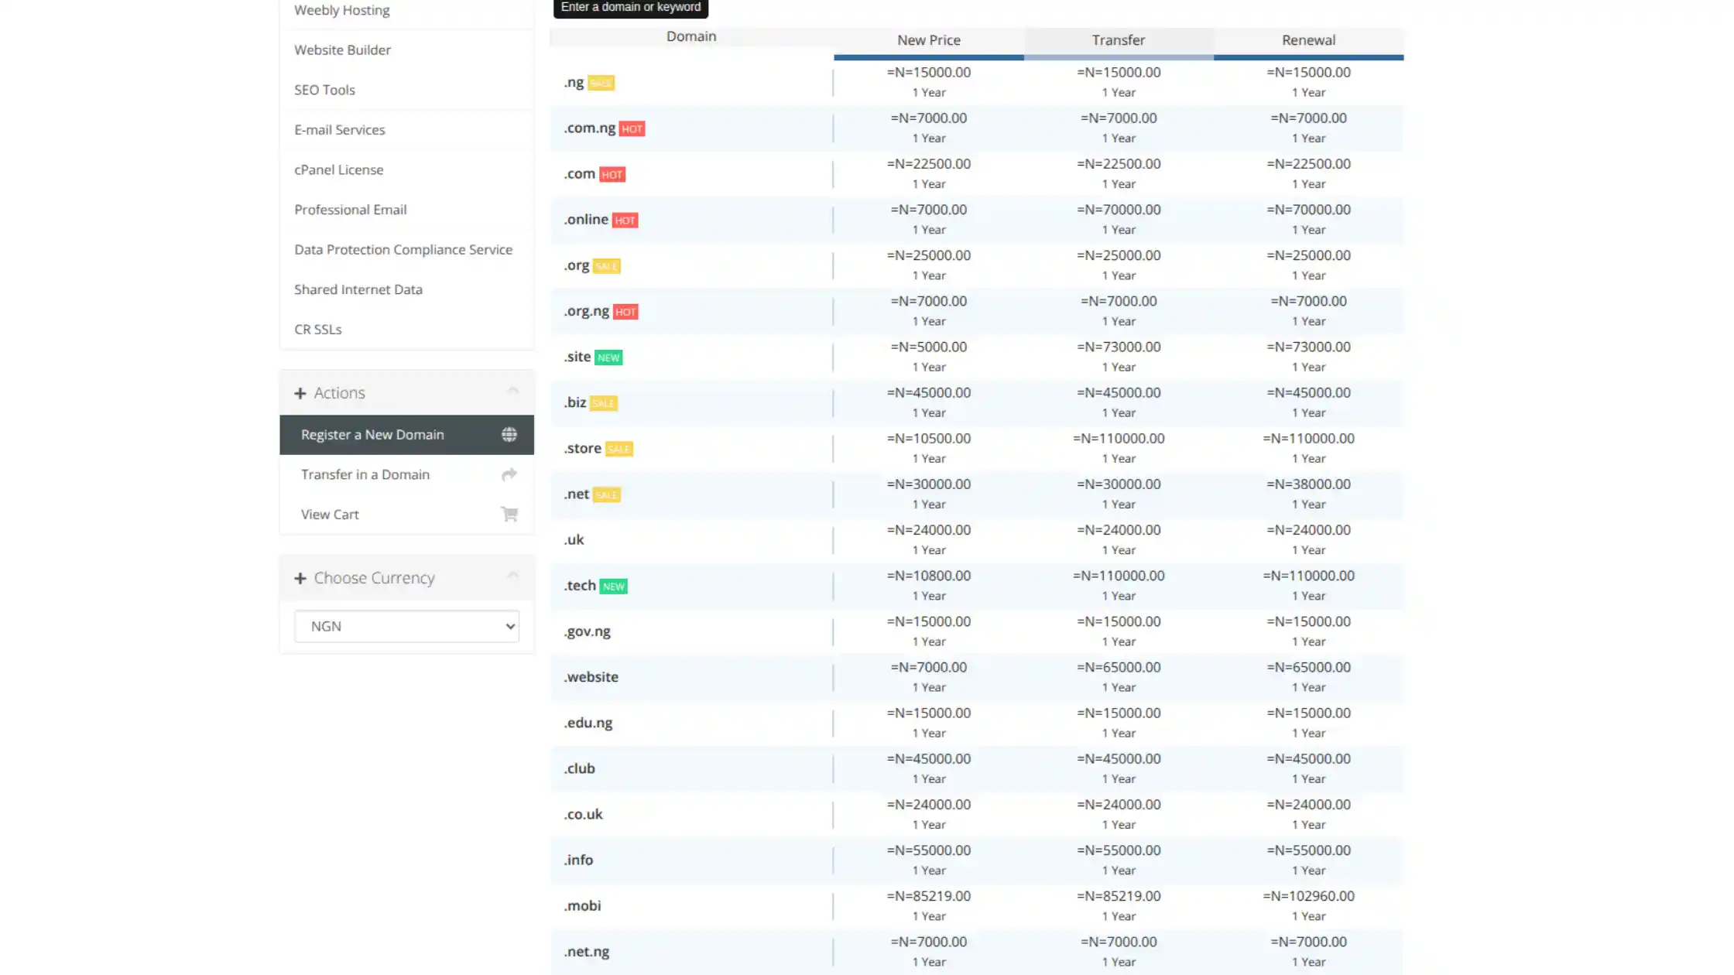Click the share arrow icon beside Transfer in a Domain
Image resolution: width=1734 pixels, height=975 pixels.
coord(509,474)
